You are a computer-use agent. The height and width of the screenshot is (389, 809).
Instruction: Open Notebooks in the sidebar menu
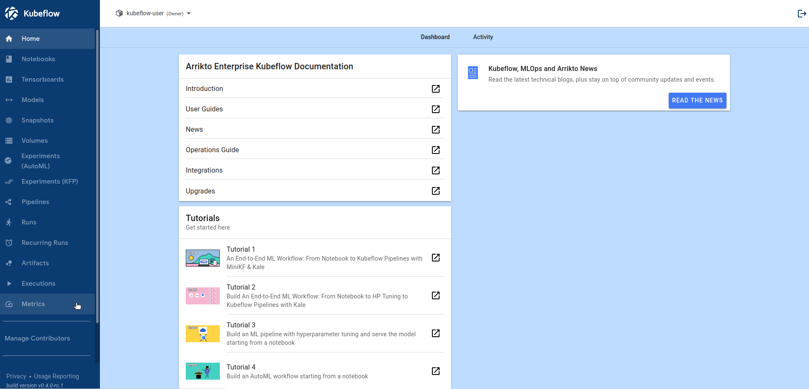(47, 59)
